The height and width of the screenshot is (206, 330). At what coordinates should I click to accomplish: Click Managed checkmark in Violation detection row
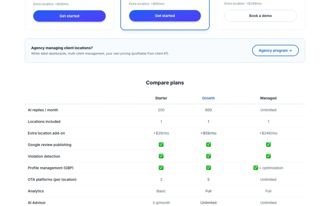pos(268,156)
